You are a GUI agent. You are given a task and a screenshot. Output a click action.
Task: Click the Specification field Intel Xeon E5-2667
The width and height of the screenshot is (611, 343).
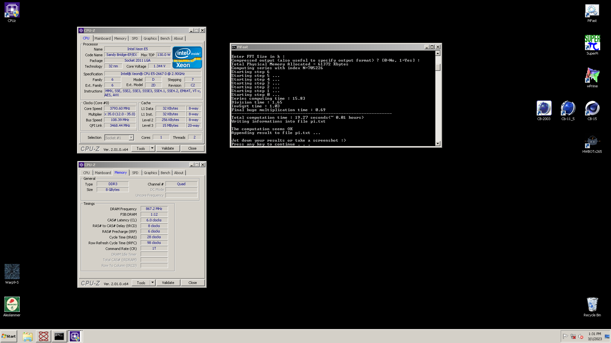click(x=153, y=74)
